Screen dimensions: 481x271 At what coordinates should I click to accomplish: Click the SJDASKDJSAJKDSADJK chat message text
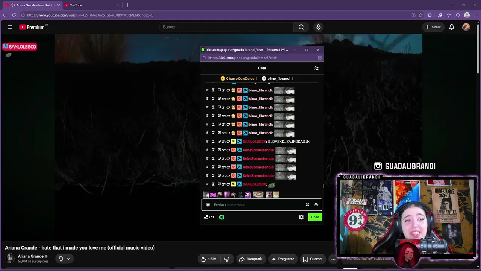(289, 142)
